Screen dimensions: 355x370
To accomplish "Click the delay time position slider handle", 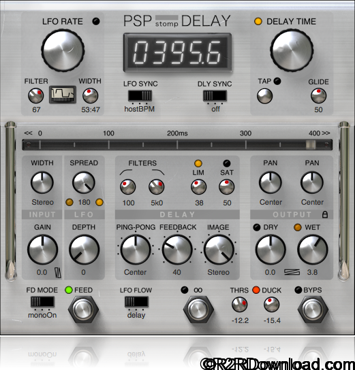I will pyautogui.click(x=311, y=145).
